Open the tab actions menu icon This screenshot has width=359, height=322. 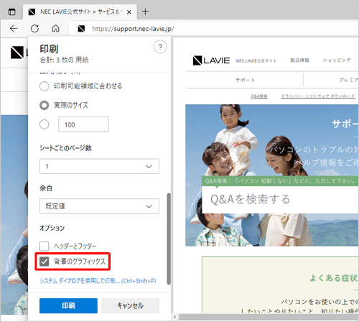(11, 11)
